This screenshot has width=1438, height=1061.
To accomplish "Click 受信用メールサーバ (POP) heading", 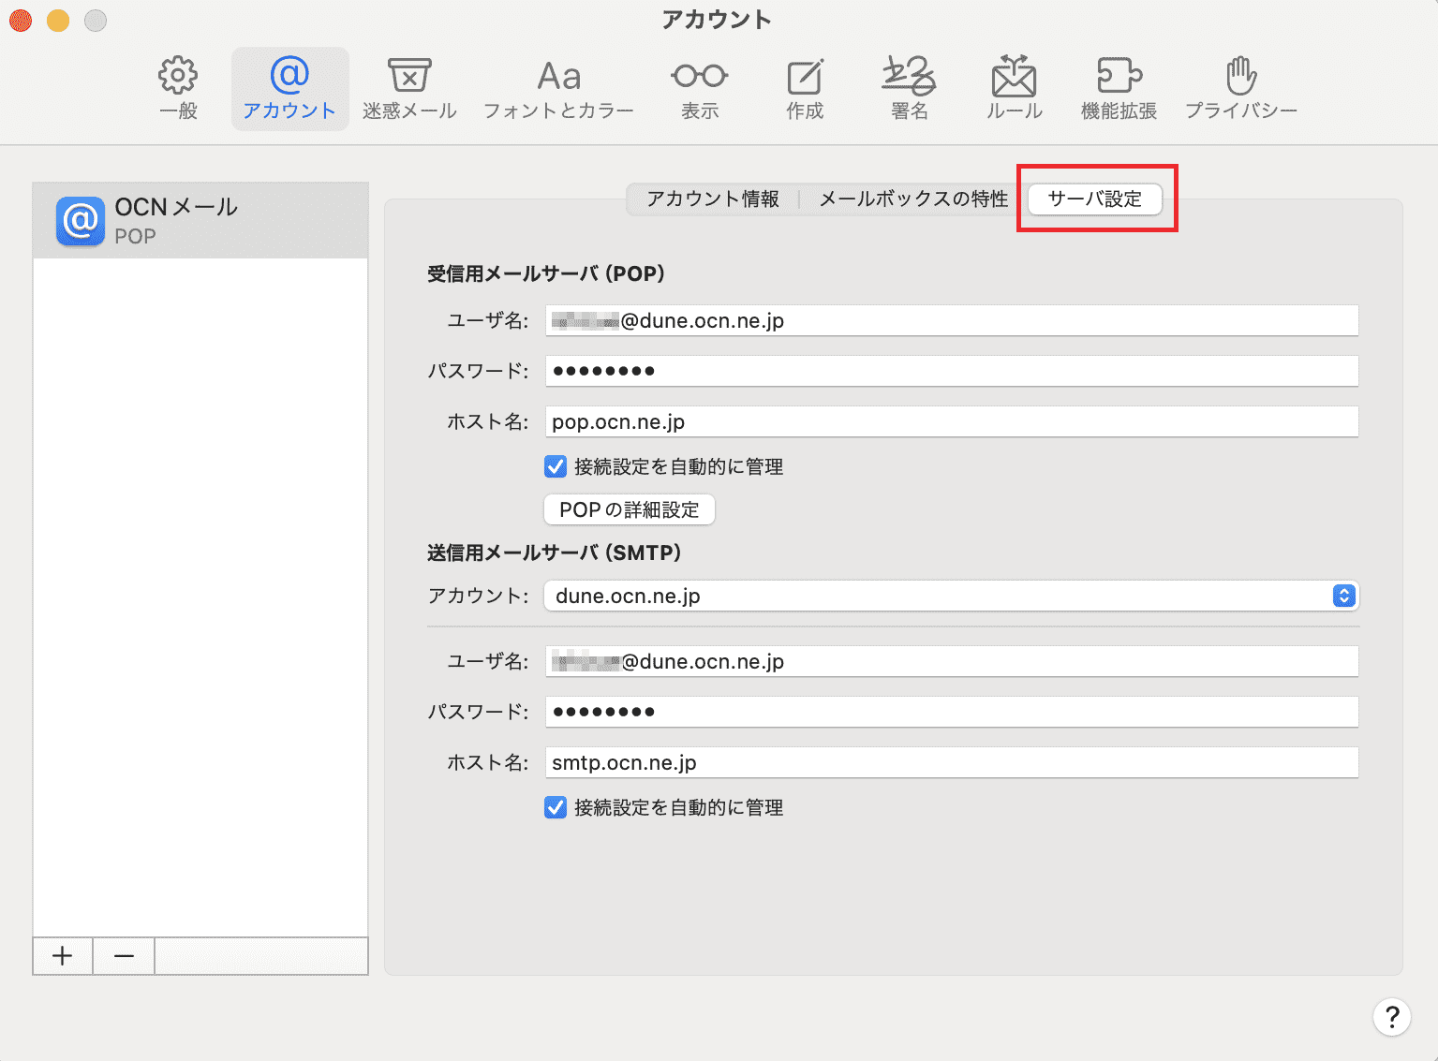I will 546,273.
